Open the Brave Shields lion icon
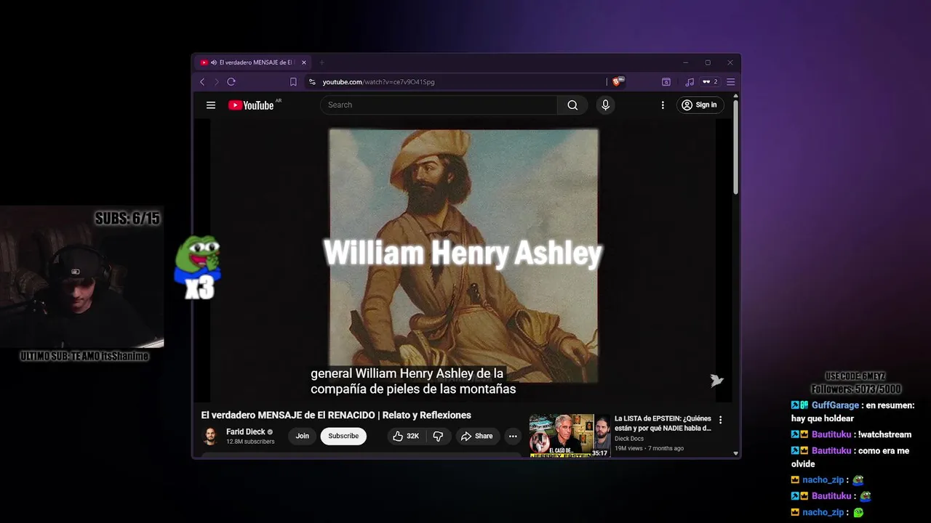Screen dimensions: 931x523 tap(618, 82)
